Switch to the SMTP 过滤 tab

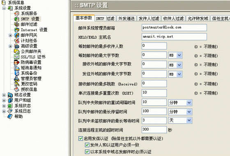[x=105, y=18]
